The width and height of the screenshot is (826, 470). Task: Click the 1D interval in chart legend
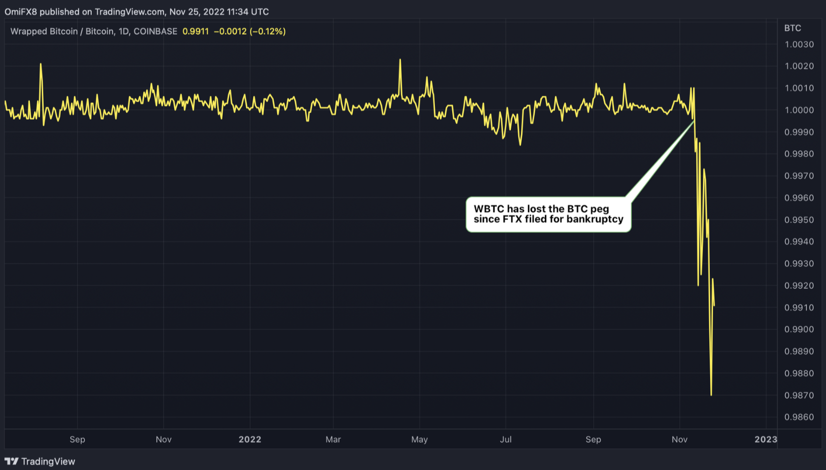coord(123,31)
